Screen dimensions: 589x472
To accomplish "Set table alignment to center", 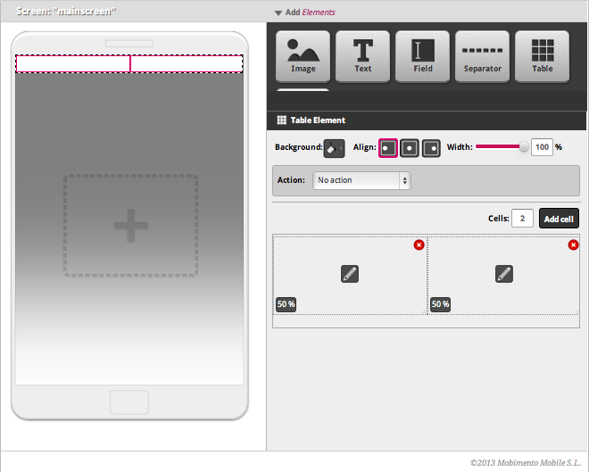I will click(410, 148).
